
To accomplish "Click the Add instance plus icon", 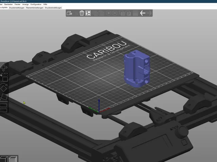I will point(108,13).
